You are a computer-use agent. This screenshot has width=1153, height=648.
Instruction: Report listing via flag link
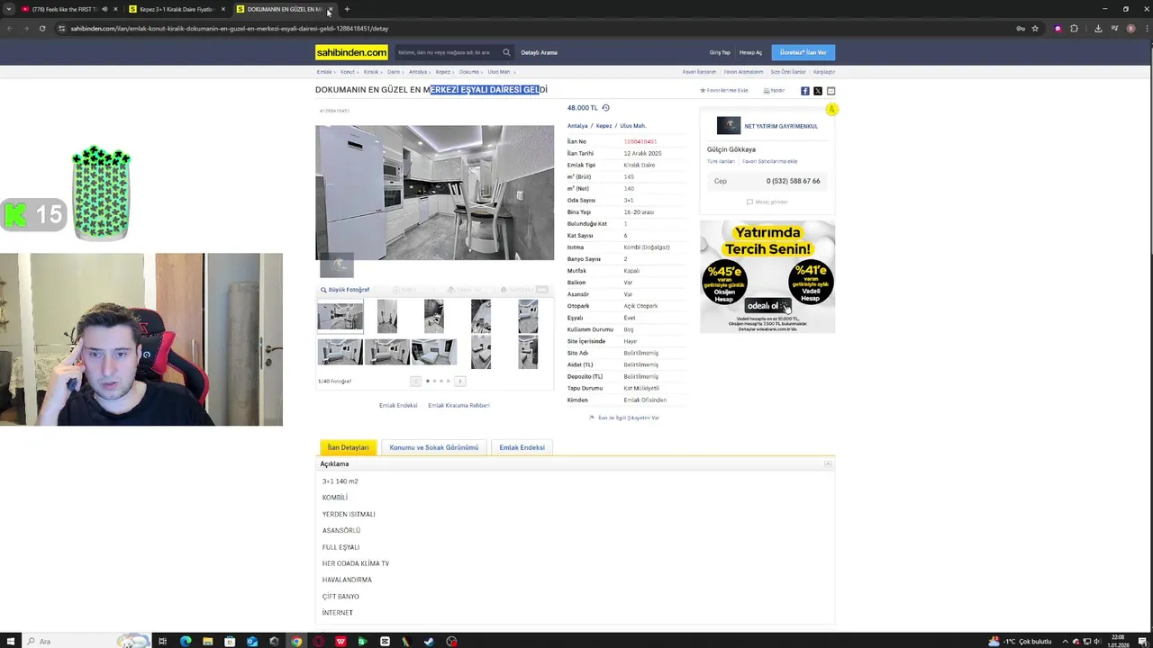click(x=624, y=418)
